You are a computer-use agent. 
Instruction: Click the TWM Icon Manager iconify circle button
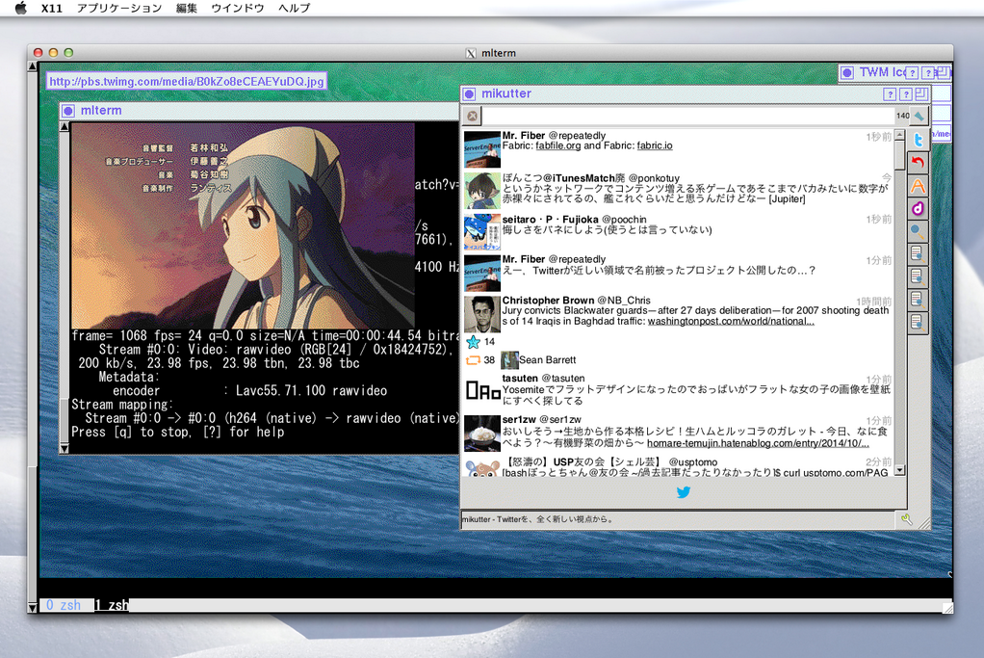coord(847,73)
